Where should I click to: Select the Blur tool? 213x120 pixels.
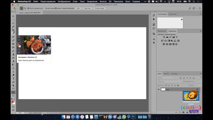(x=13, y=68)
